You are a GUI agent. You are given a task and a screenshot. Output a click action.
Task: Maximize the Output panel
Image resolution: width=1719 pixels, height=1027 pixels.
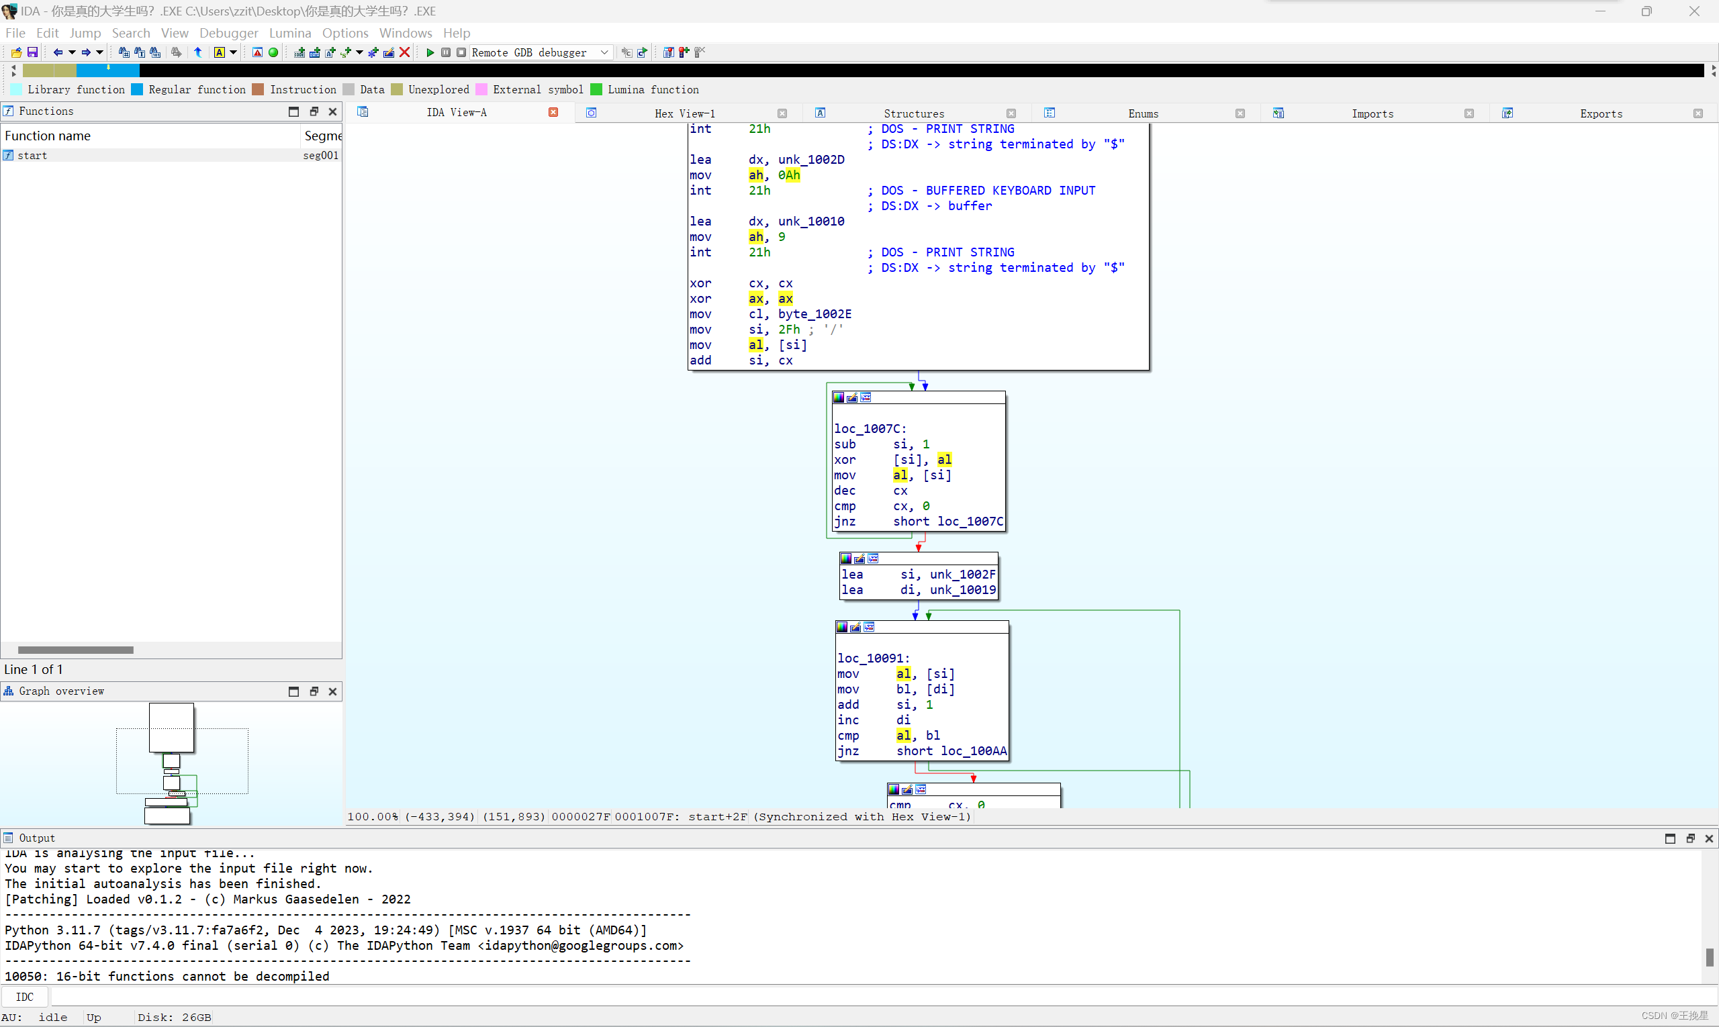[1671, 839]
